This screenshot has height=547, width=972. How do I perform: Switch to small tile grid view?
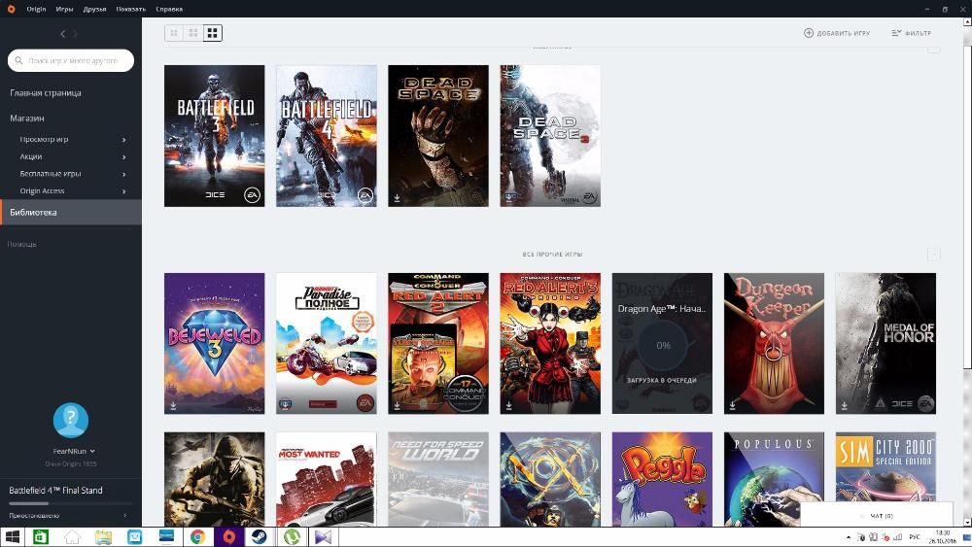click(x=174, y=33)
